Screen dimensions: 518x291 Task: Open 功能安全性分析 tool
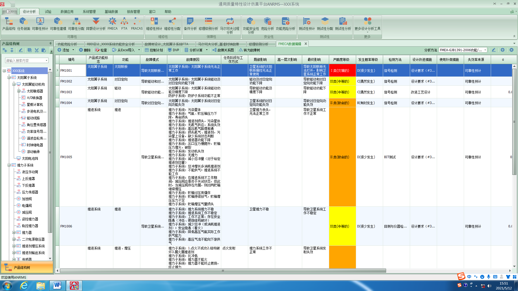tap(251, 26)
